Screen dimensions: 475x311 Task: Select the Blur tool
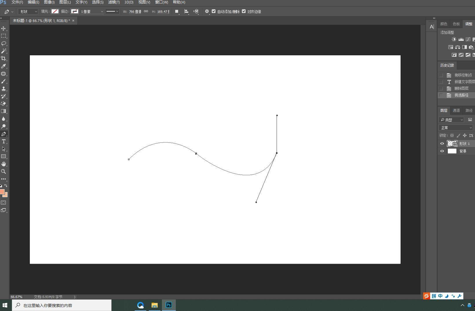click(4, 119)
